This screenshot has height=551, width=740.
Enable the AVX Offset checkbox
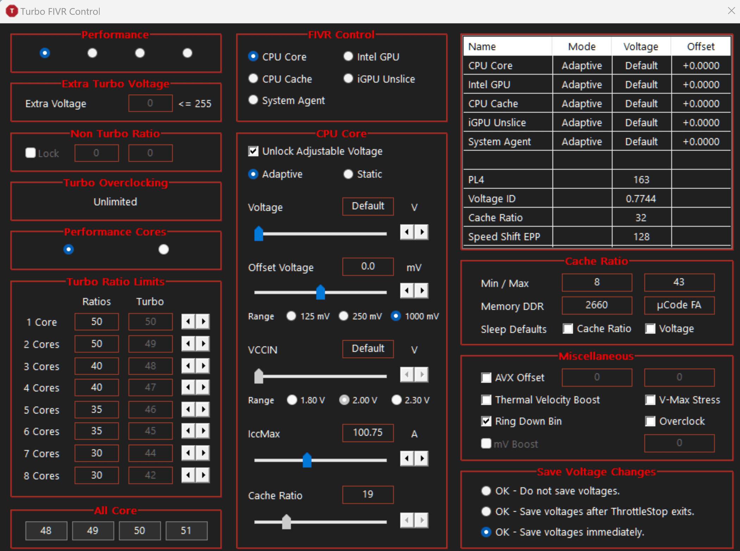coord(486,377)
